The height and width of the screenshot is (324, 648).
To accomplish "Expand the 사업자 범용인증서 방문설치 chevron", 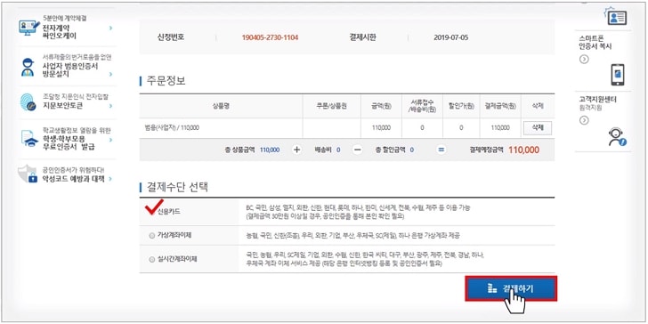I will (x=110, y=75).
